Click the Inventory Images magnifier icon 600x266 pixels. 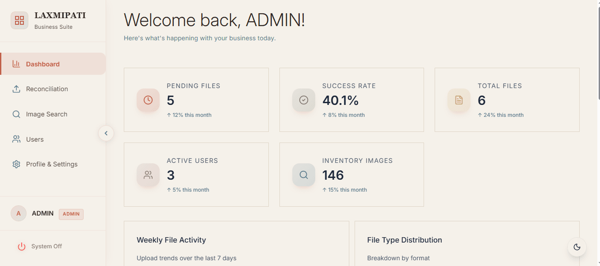[304, 175]
